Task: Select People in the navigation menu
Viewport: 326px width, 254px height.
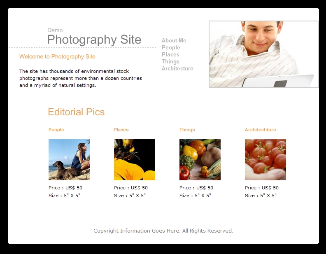Action: 171,48
